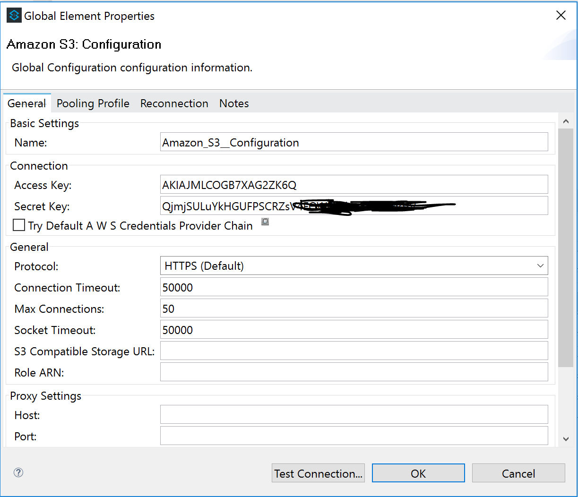Click the scrollbar up arrow
The width and height of the screenshot is (578, 497).
click(x=566, y=121)
